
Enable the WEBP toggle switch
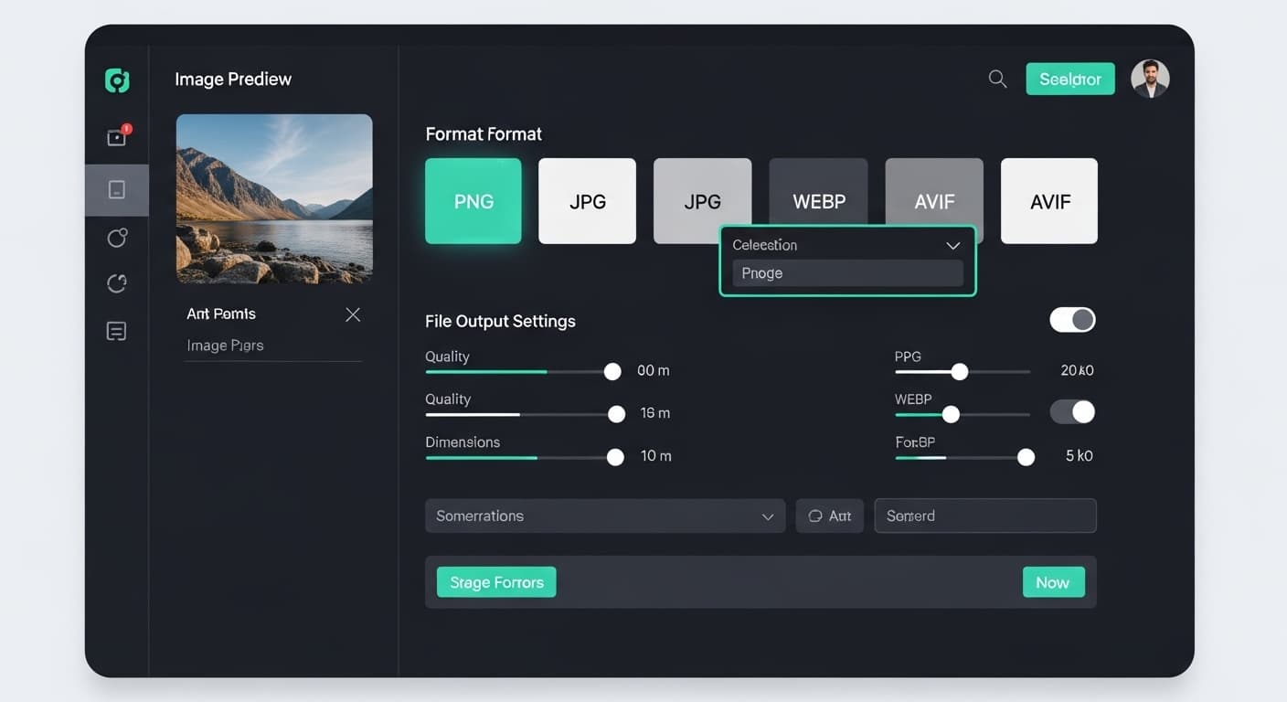1072,411
